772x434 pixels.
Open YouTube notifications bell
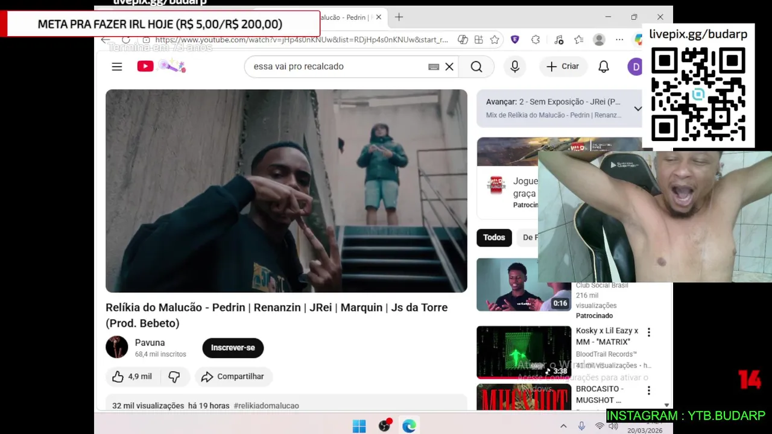coord(604,66)
